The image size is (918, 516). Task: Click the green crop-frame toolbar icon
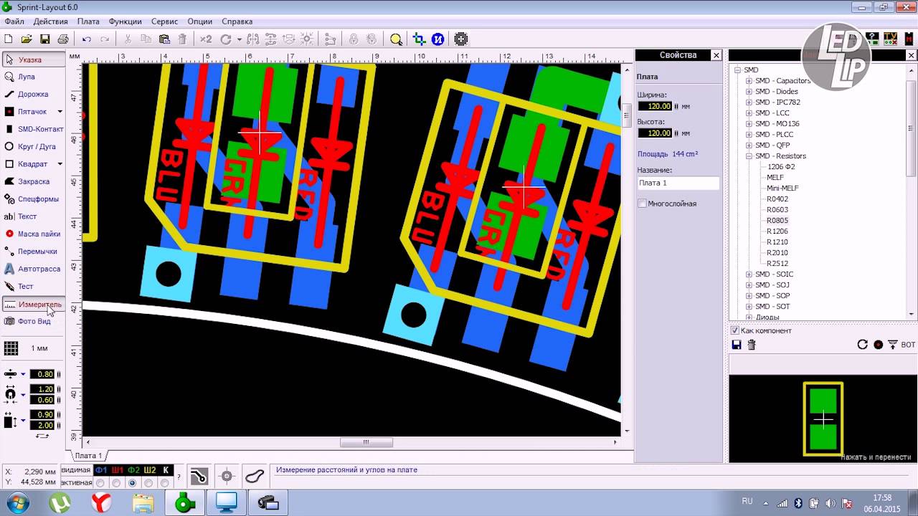[420, 39]
